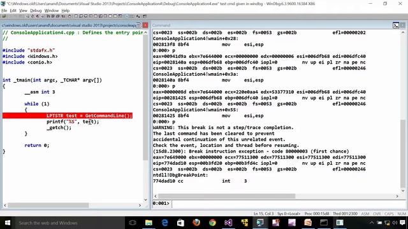Click the Open Source File toolbar icon
Screen dimensions: 408x229
[4, 17]
